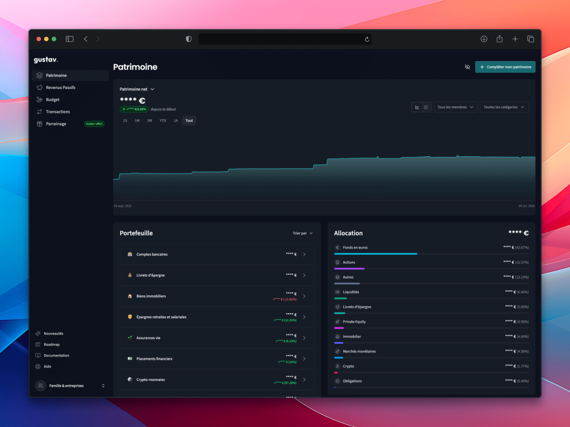Click the Gustav+ offert badge
Screen dimensions: 570x427
94,124
